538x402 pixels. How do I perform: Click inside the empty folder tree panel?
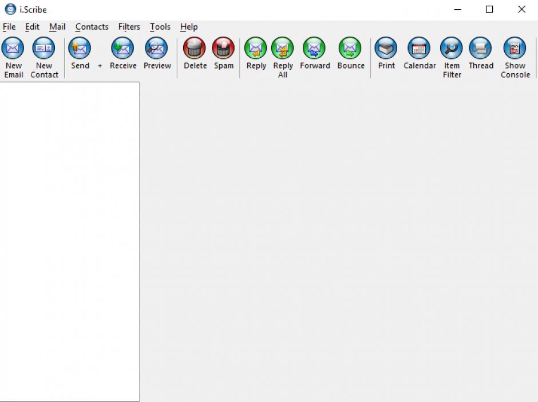pos(69,240)
